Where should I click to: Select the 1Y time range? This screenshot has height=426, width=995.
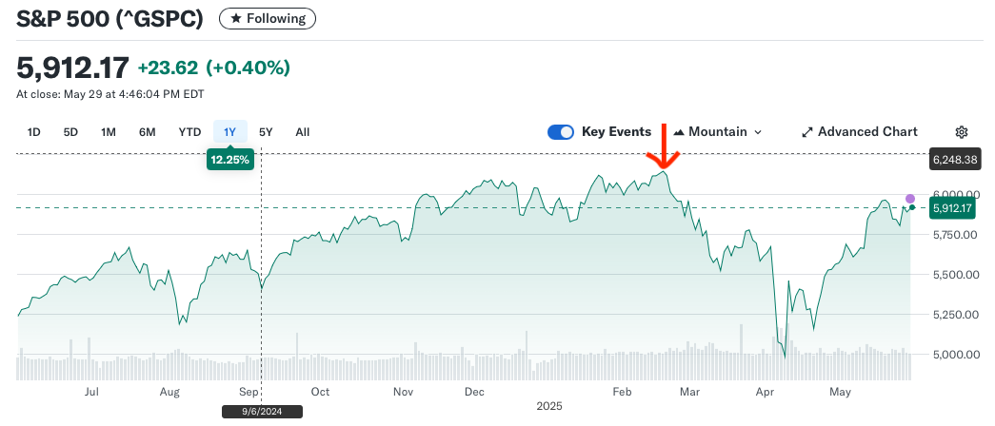tap(229, 132)
